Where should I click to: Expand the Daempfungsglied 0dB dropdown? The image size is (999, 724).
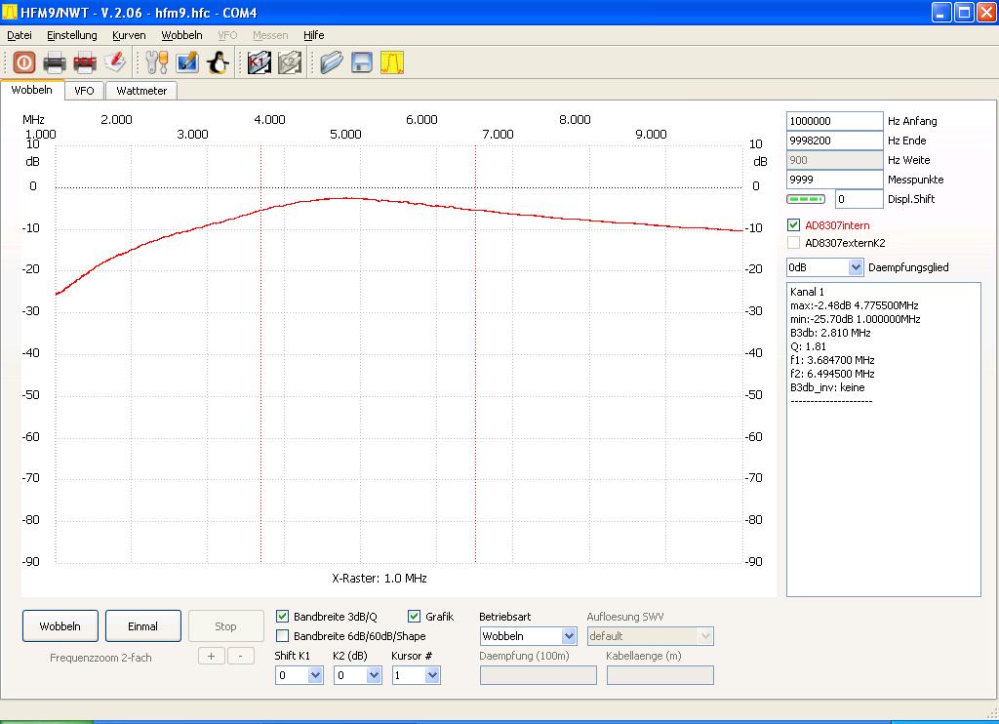click(x=856, y=267)
